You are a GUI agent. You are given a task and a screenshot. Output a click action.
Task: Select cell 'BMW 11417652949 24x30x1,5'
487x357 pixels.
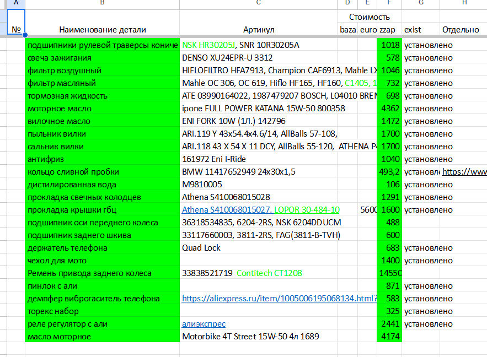[259, 172]
